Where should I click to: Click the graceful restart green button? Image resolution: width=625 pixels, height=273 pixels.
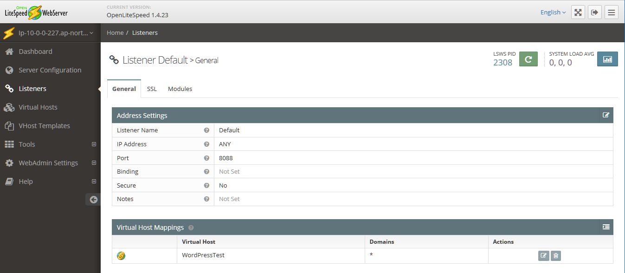pos(528,59)
